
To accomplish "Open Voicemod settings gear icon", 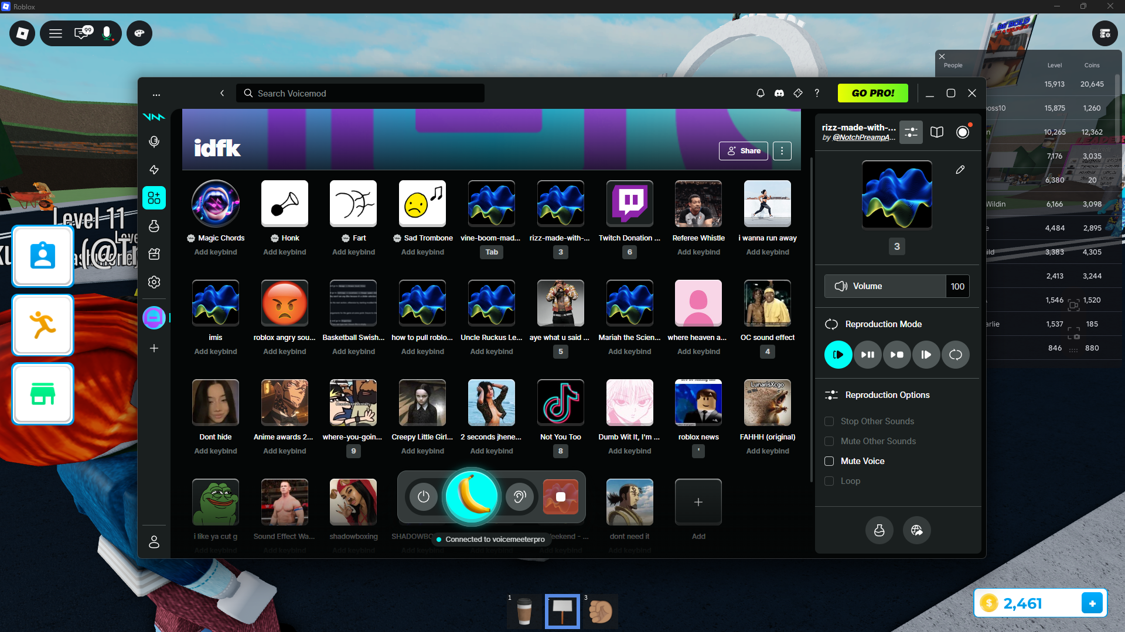I will click(x=154, y=282).
